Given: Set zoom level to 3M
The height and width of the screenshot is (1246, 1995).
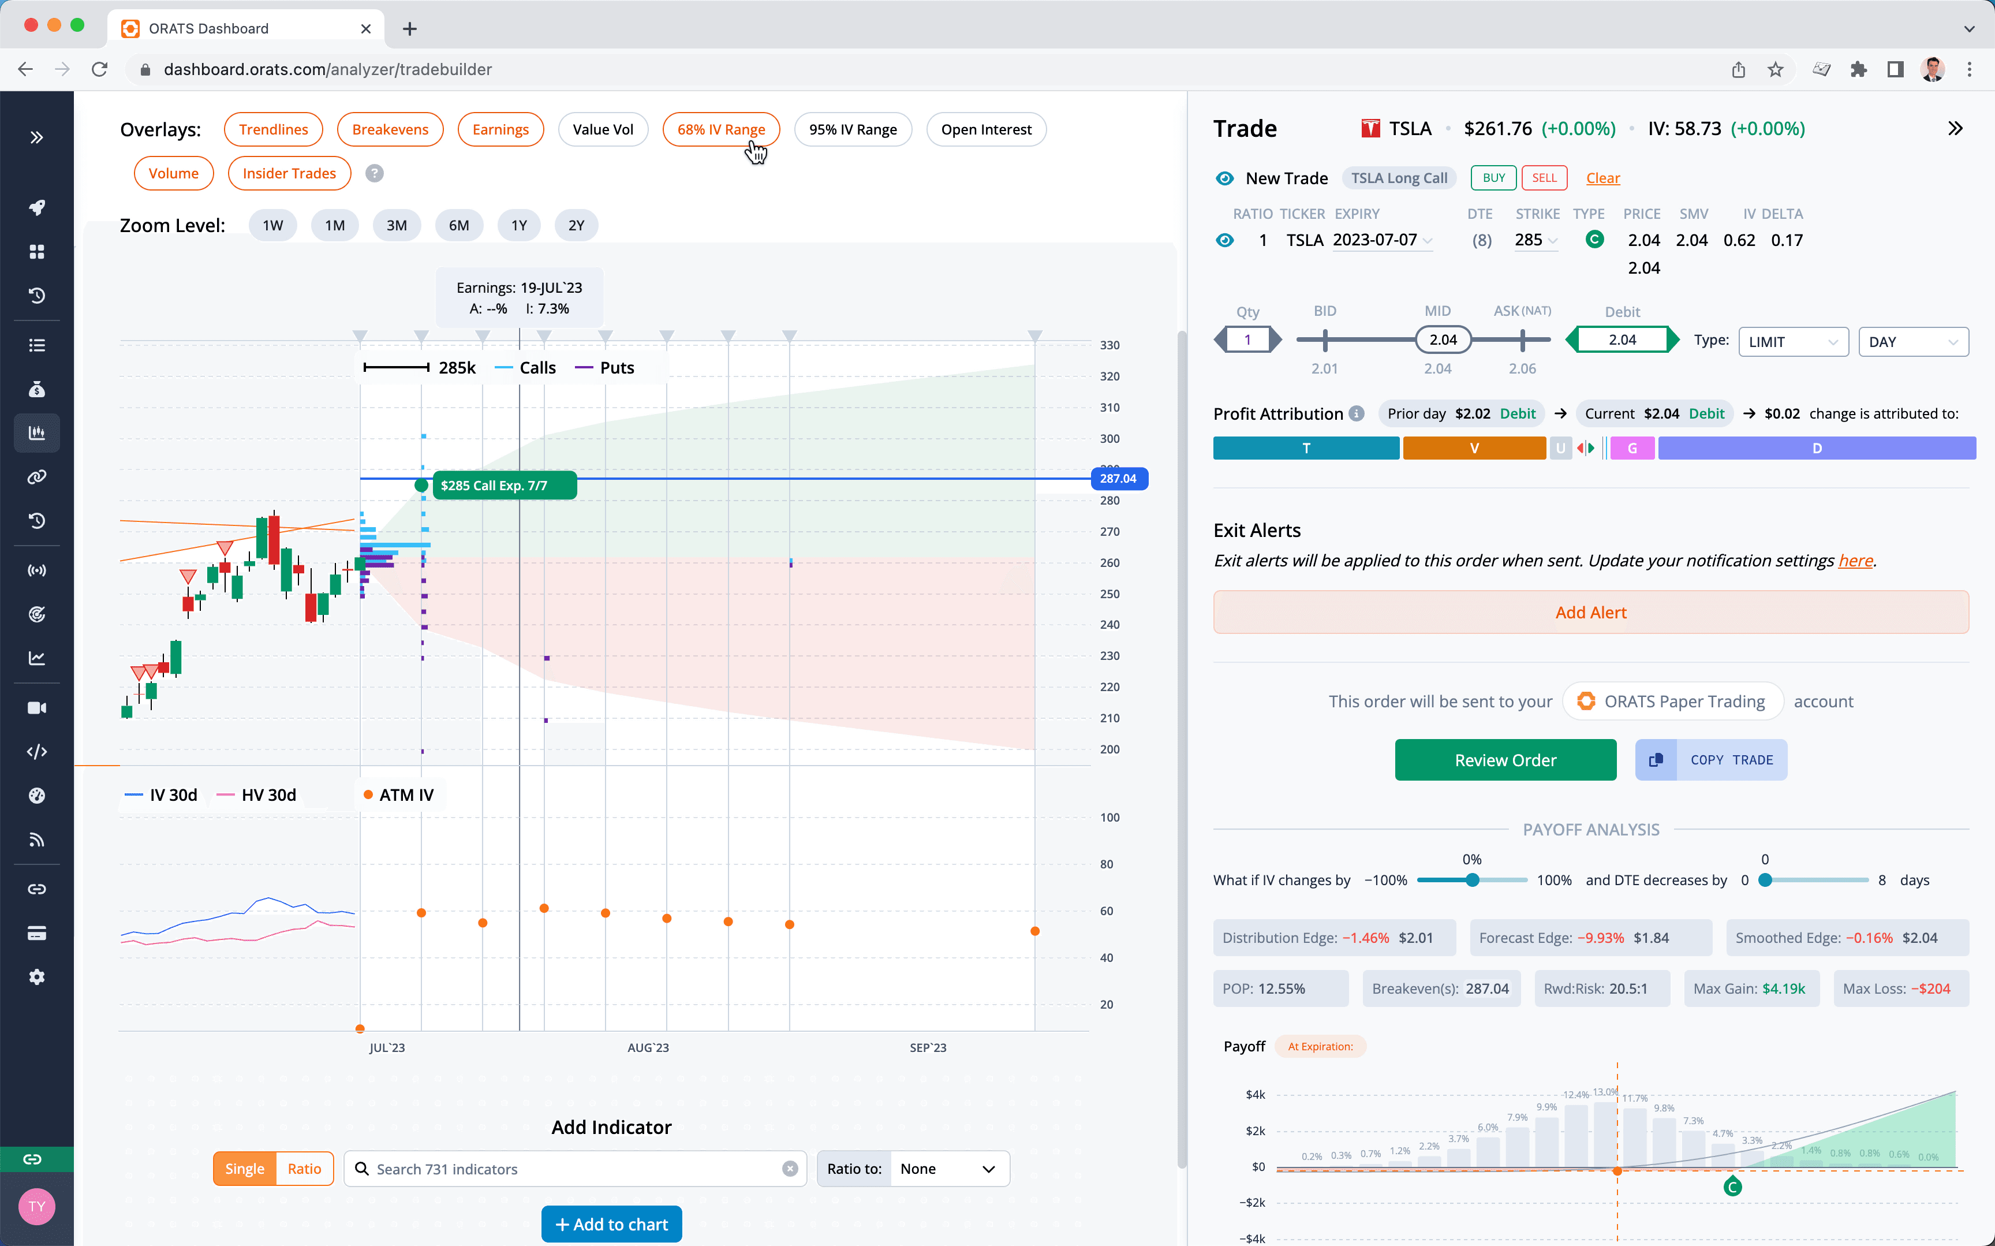Looking at the screenshot, I should point(396,225).
